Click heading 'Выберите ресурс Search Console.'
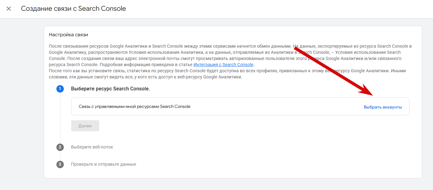The width and height of the screenshot is (433, 190). tap(110, 89)
